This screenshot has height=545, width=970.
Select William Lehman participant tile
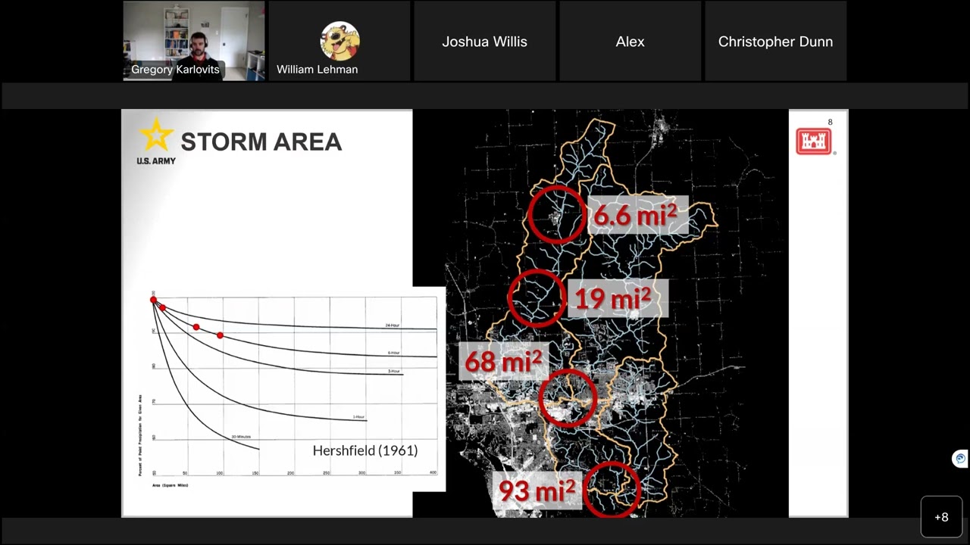pyautogui.click(x=339, y=41)
